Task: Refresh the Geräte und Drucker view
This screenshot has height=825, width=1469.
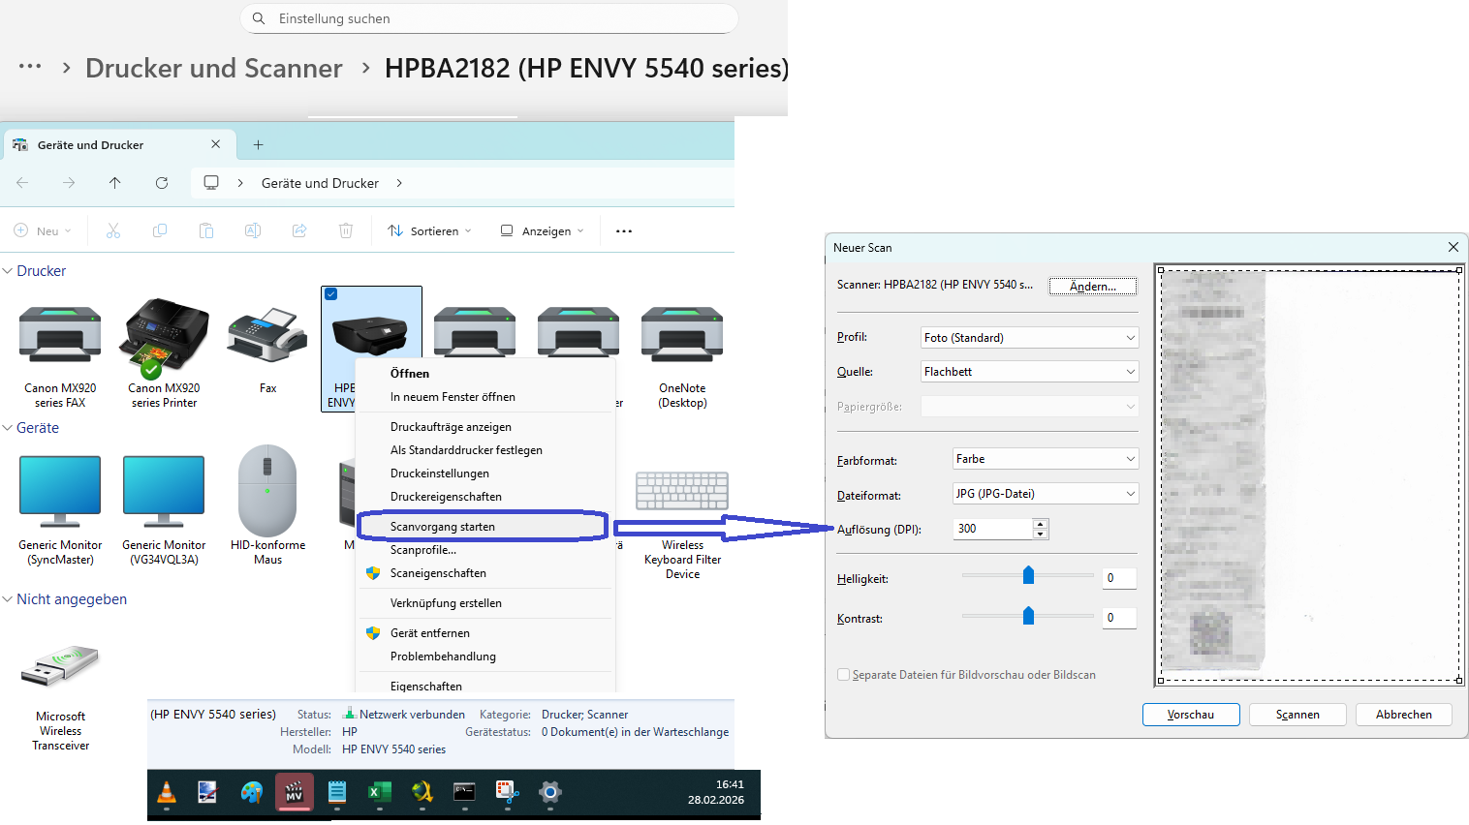Action: pos(162,183)
